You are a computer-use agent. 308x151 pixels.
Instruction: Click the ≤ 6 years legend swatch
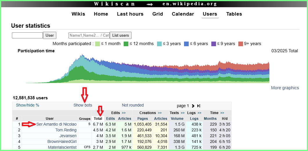click(x=186, y=44)
